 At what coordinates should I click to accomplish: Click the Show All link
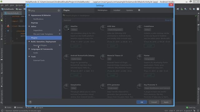click(x=168, y=20)
